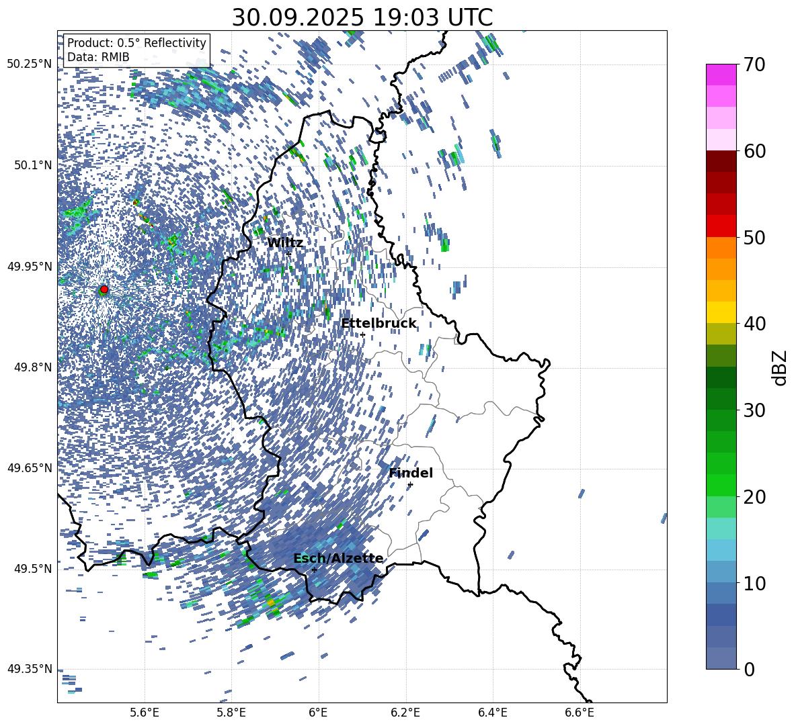
Task: Click the 6.4°E longitude label
Action: click(x=492, y=713)
